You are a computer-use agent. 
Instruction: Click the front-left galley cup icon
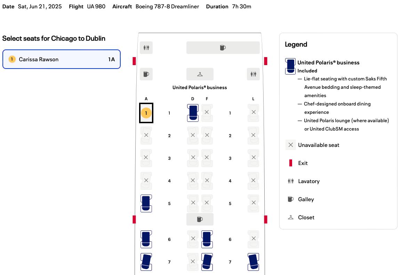146,74
